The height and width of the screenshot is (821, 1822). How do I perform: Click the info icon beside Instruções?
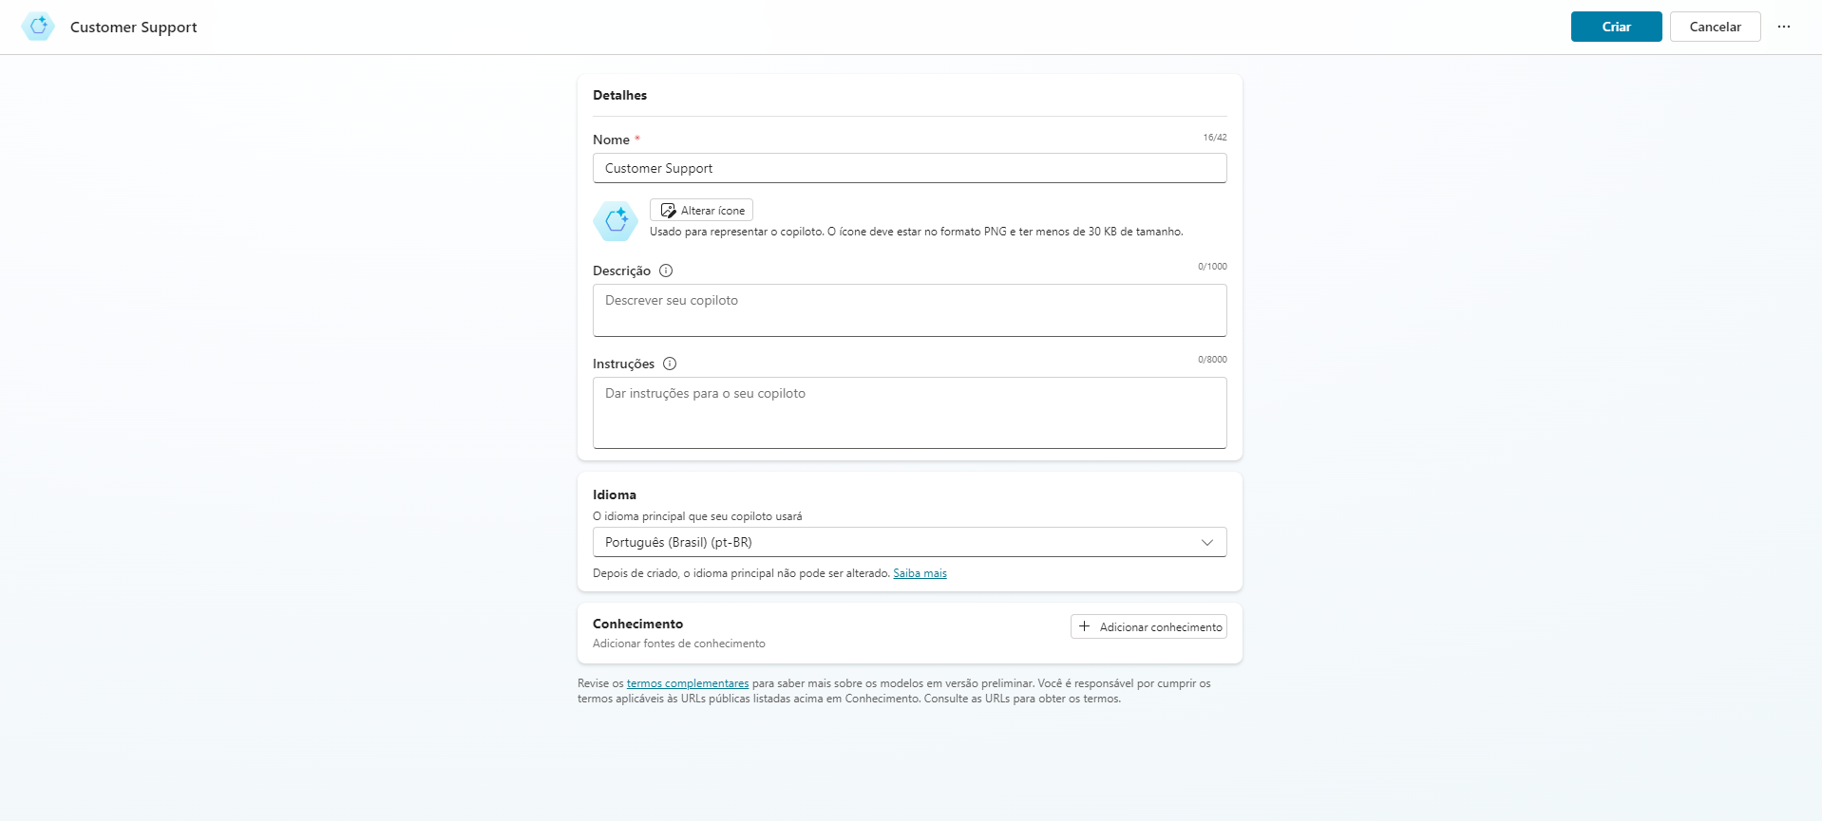[670, 364]
